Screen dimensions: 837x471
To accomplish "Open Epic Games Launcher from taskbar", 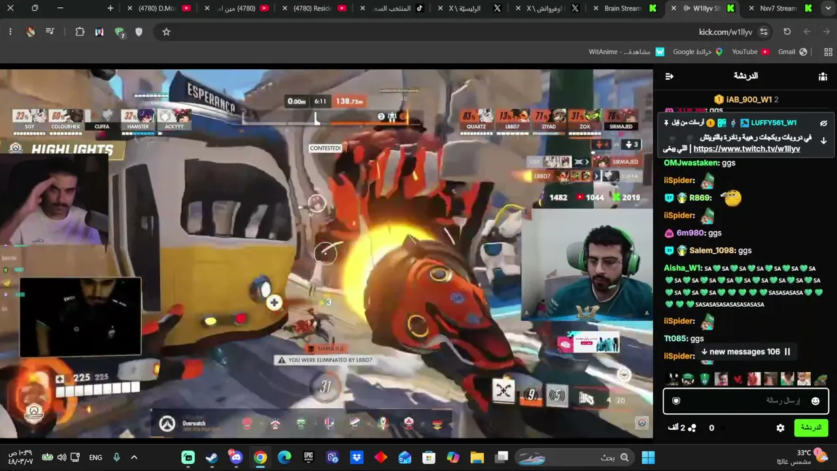I will pyautogui.click(x=309, y=457).
